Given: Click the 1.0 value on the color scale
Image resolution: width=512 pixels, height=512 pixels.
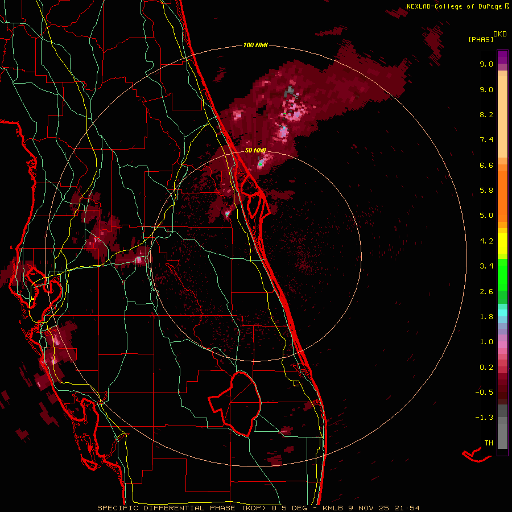Looking at the screenshot, I should (486, 342).
